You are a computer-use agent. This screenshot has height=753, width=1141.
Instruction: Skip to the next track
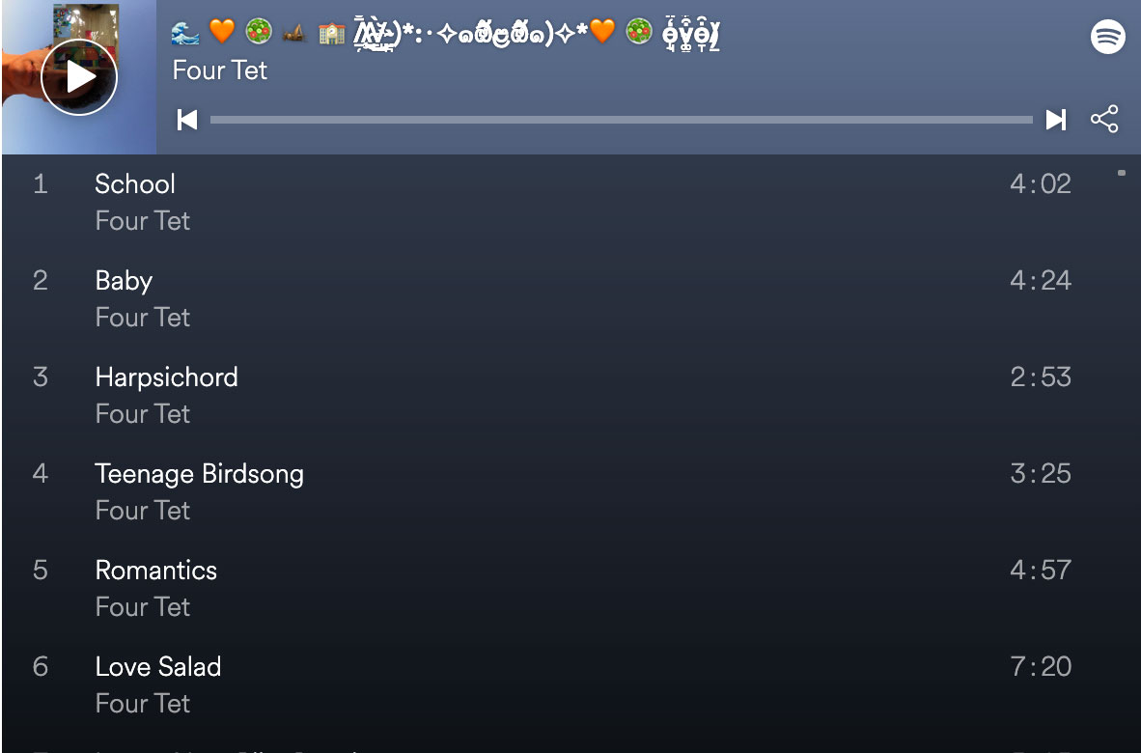1056,120
